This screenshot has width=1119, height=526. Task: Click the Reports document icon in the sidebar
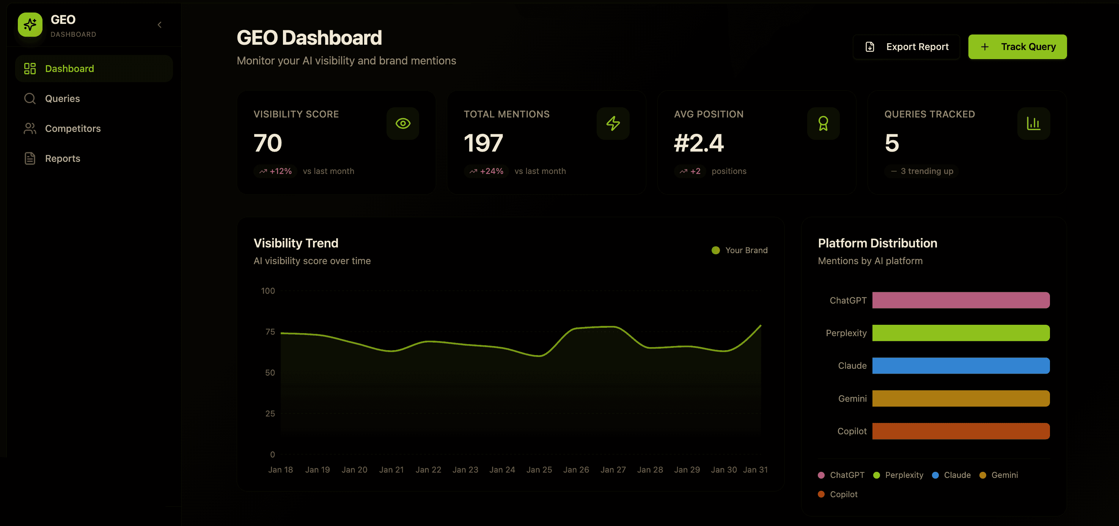pyautogui.click(x=30, y=158)
